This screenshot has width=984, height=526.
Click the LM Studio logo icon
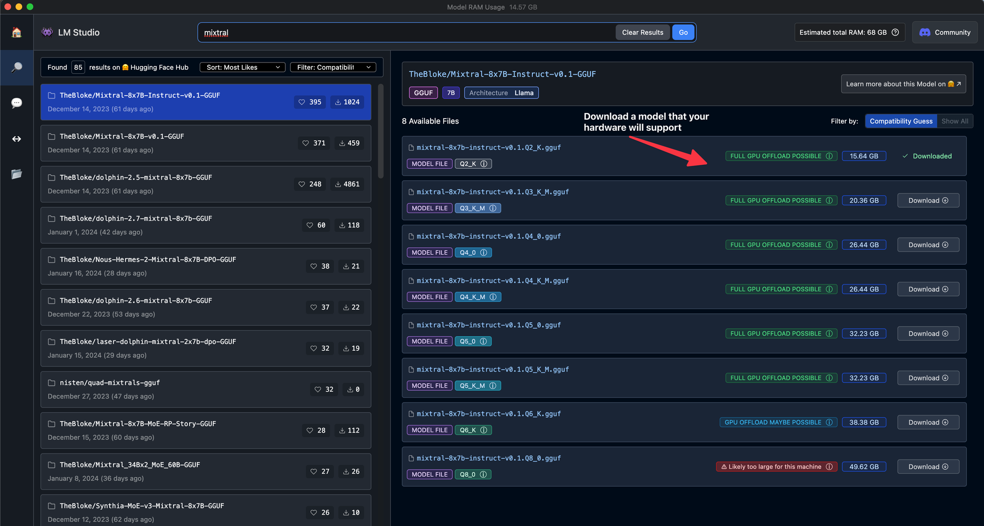coord(47,32)
